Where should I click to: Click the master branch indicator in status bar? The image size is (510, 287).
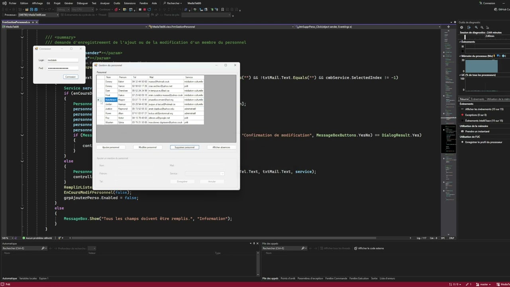[x=484, y=285]
